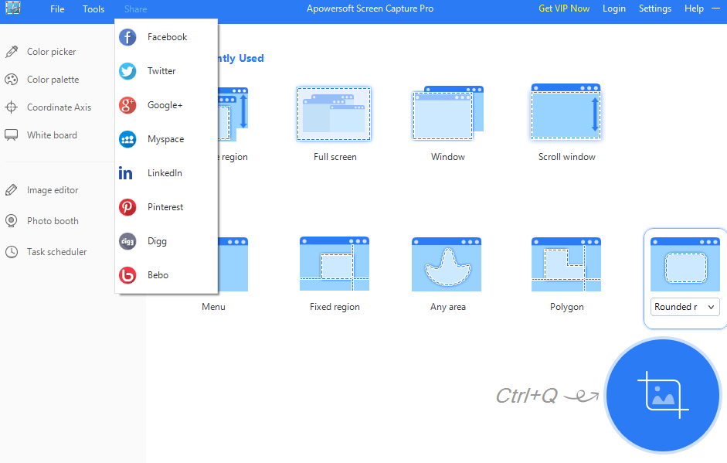Open the Color palette tool
Screen dimensions: 727x463
tap(53, 80)
